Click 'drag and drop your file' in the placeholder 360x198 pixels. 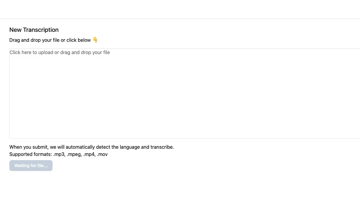click(85, 52)
